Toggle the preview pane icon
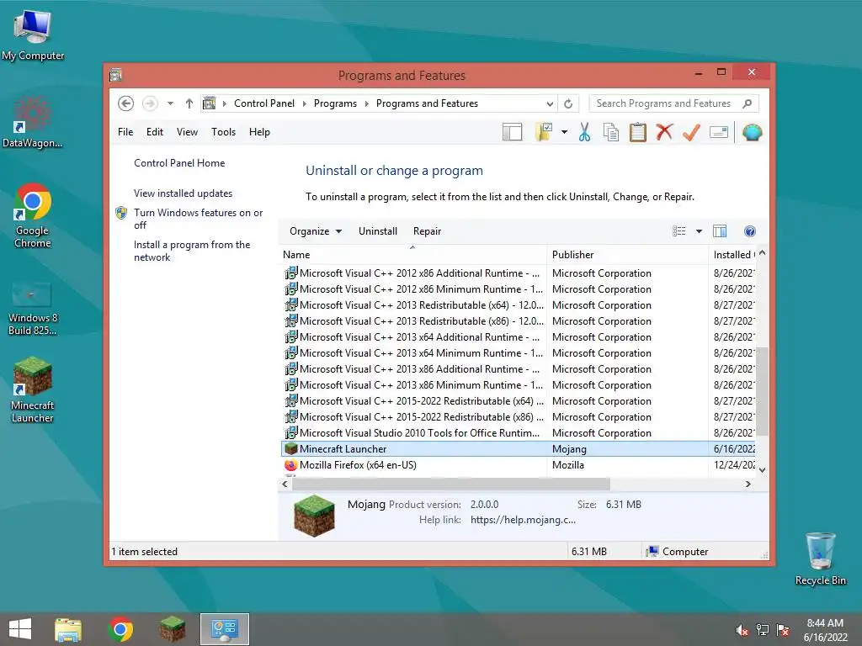 click(x=720, y=231)
